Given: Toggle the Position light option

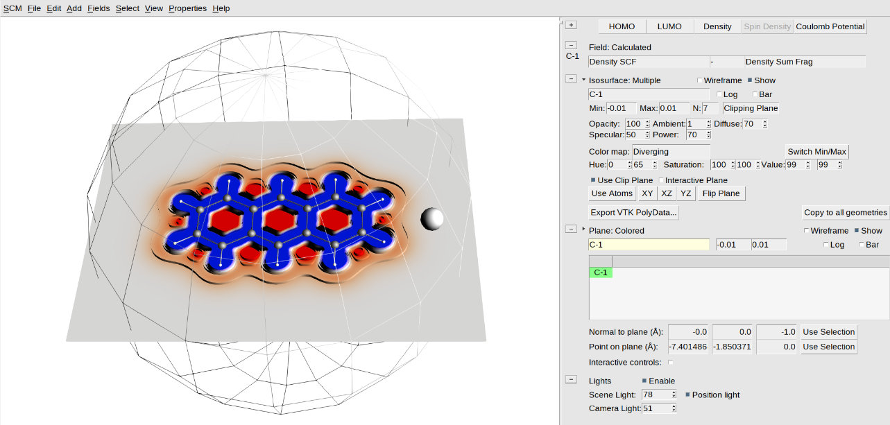Looking at the screenshot, I should [x=687, y=395].
